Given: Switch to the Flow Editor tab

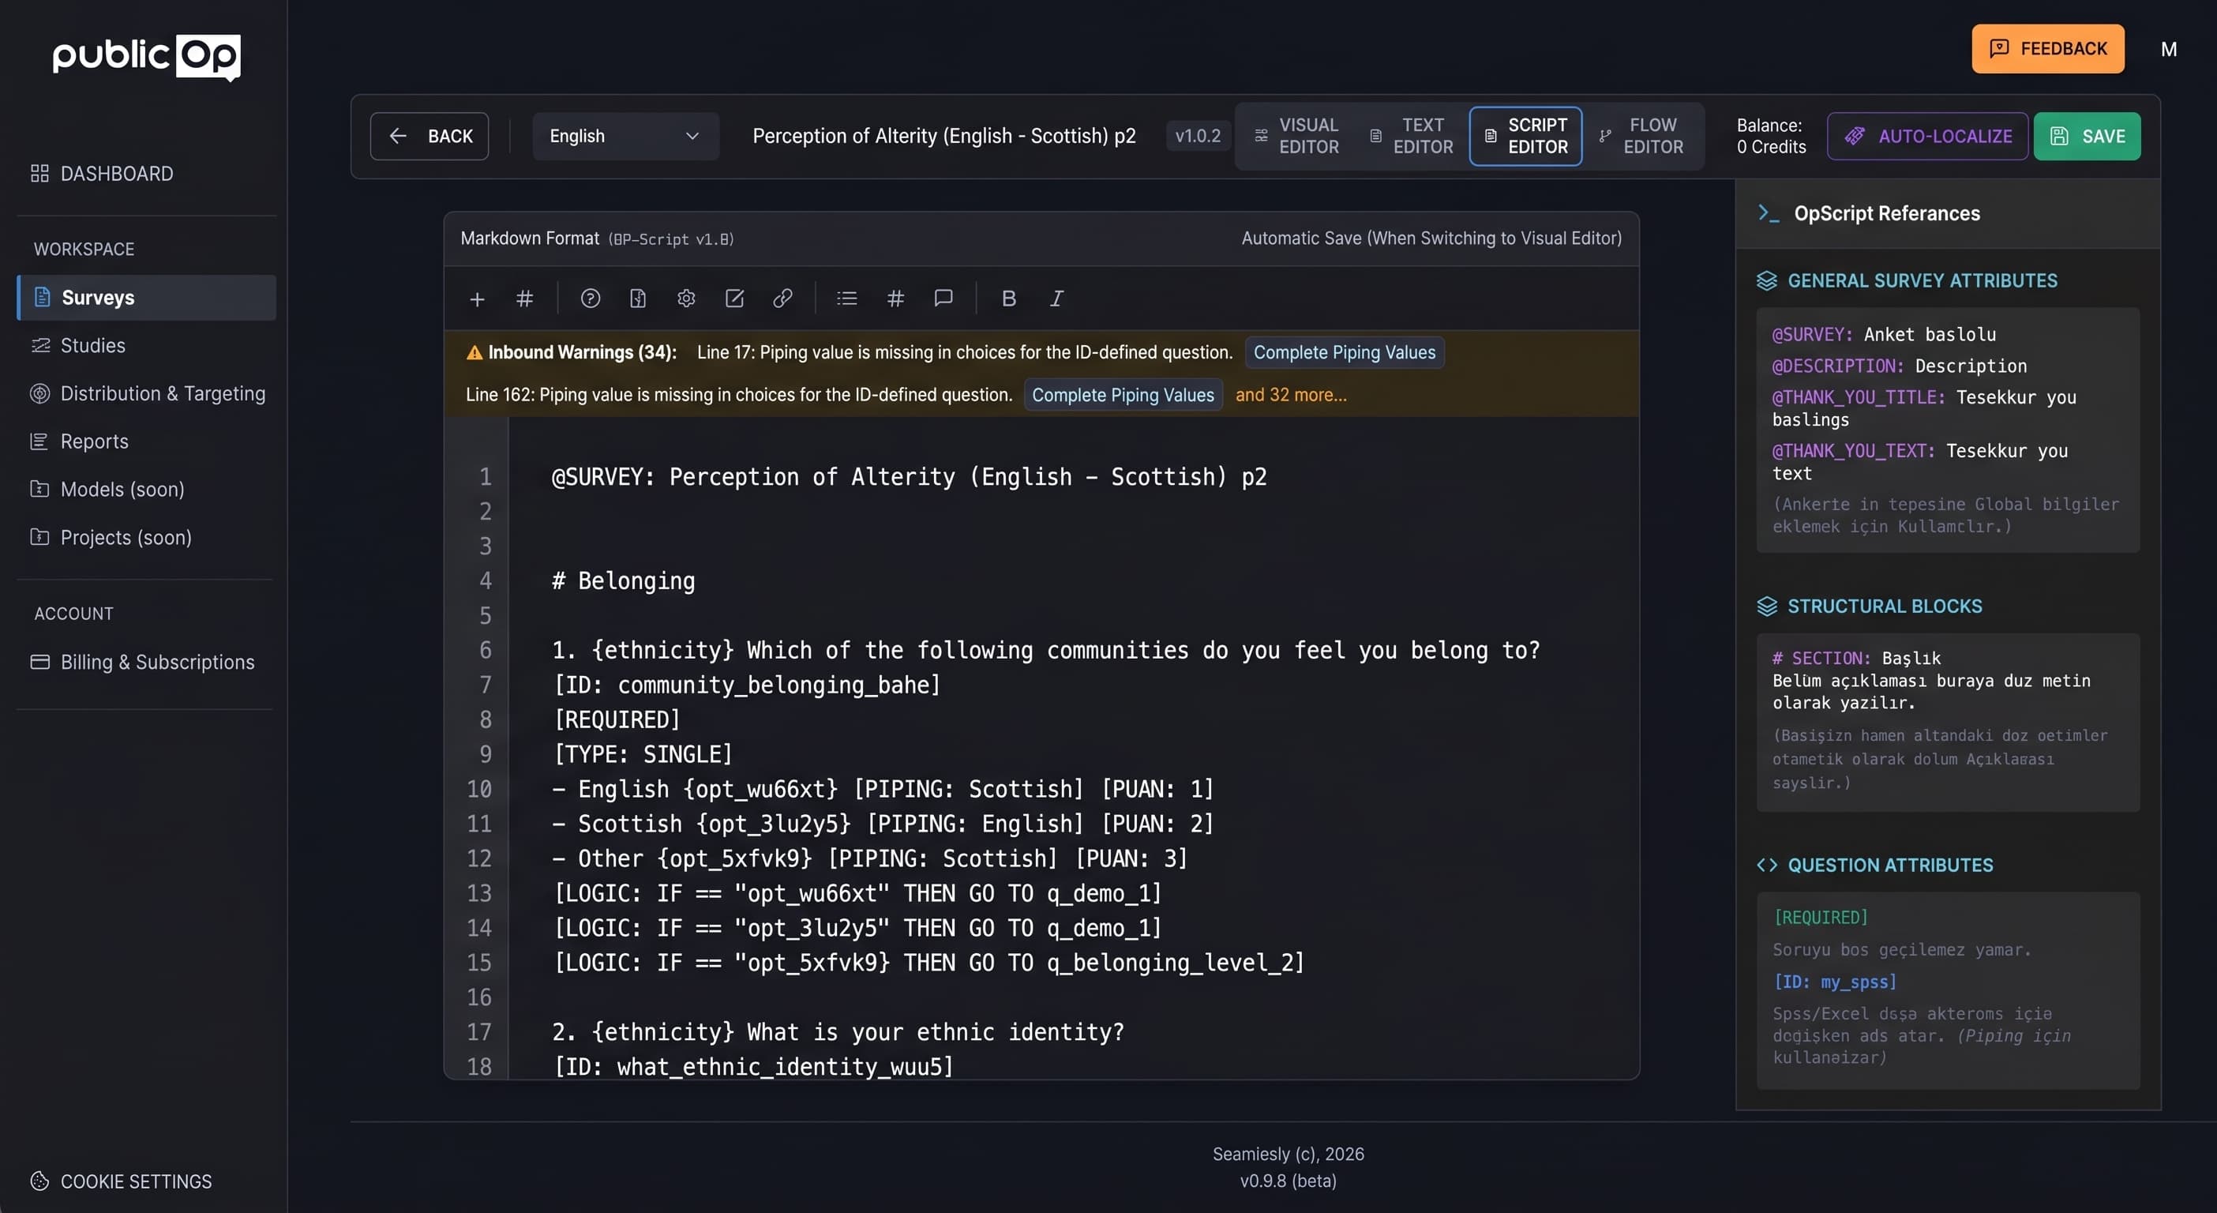Looking at the screenshot, I should click(1643, 136).
